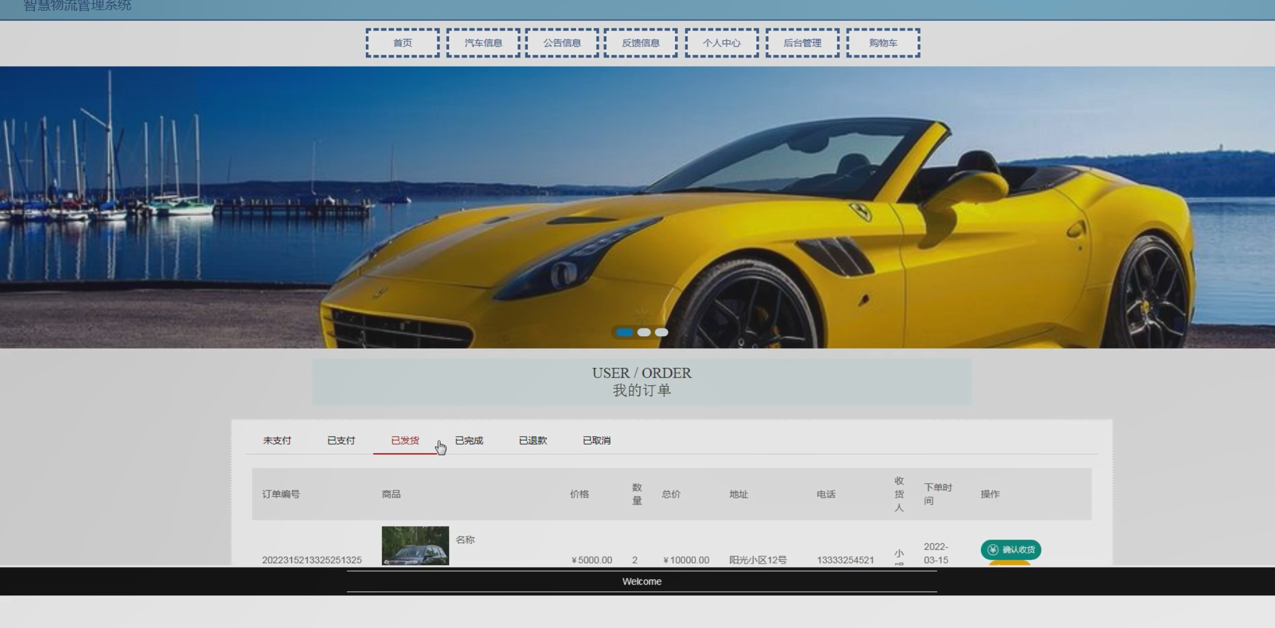Open 汽车信息 navigation item
The width and height of the screenshot is (1275, 628).
[x=483, y=43]
